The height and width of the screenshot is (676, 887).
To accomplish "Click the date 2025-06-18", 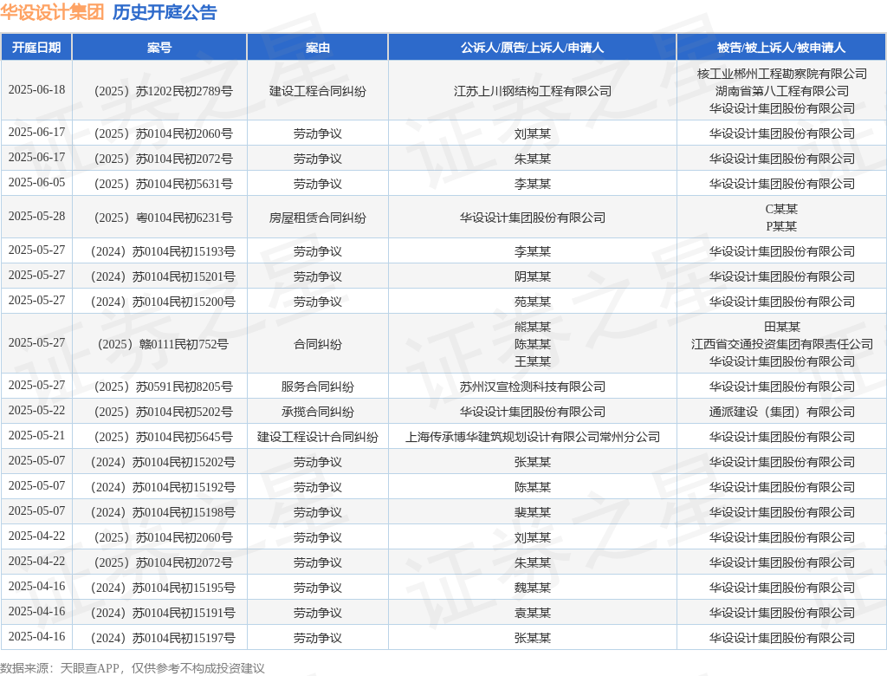I will point(36,90).
